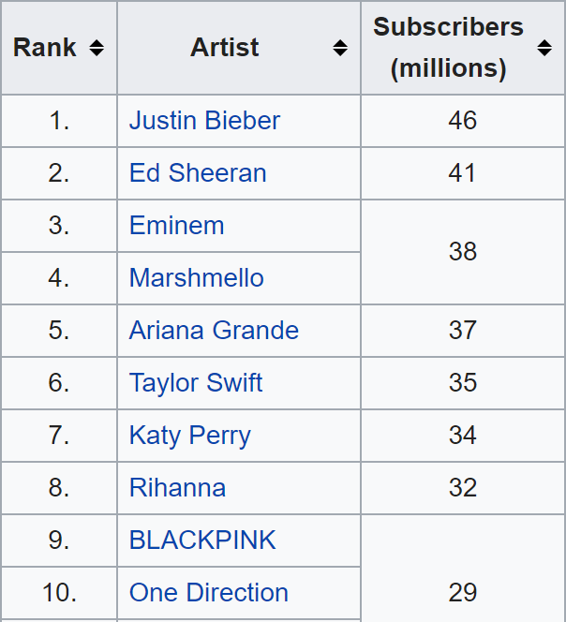
Task: Select the 46 subscribers cell
Action: tap(462, 121)
